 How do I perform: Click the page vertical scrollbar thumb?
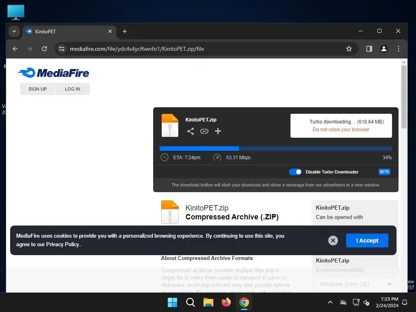click(x=404, y=97)
